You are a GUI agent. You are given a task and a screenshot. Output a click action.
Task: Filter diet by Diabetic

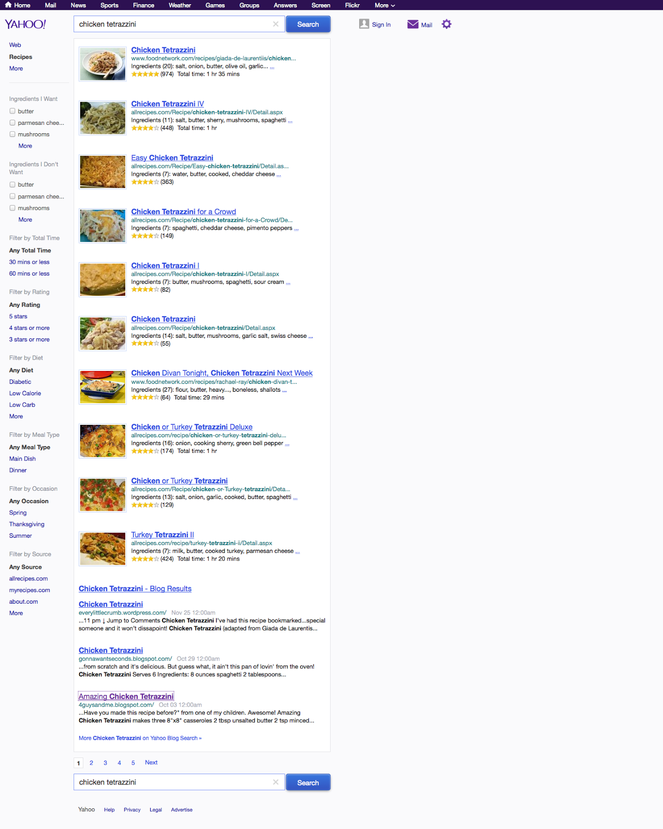20,382
